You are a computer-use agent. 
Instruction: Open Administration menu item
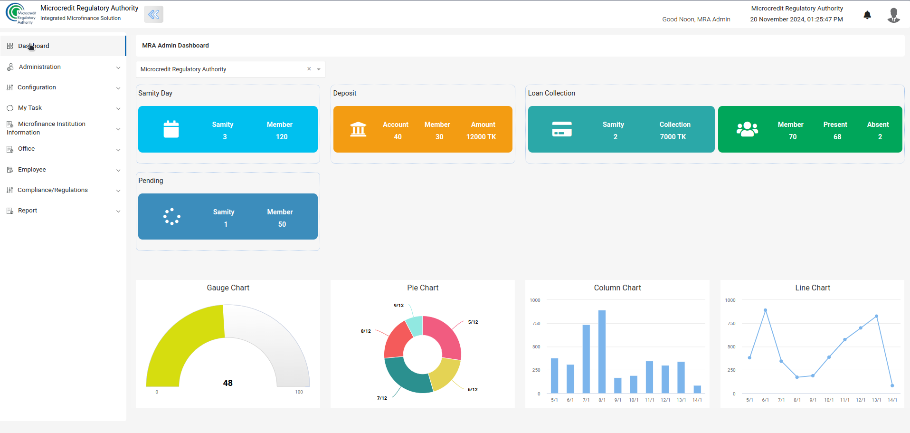pos(63,67)
